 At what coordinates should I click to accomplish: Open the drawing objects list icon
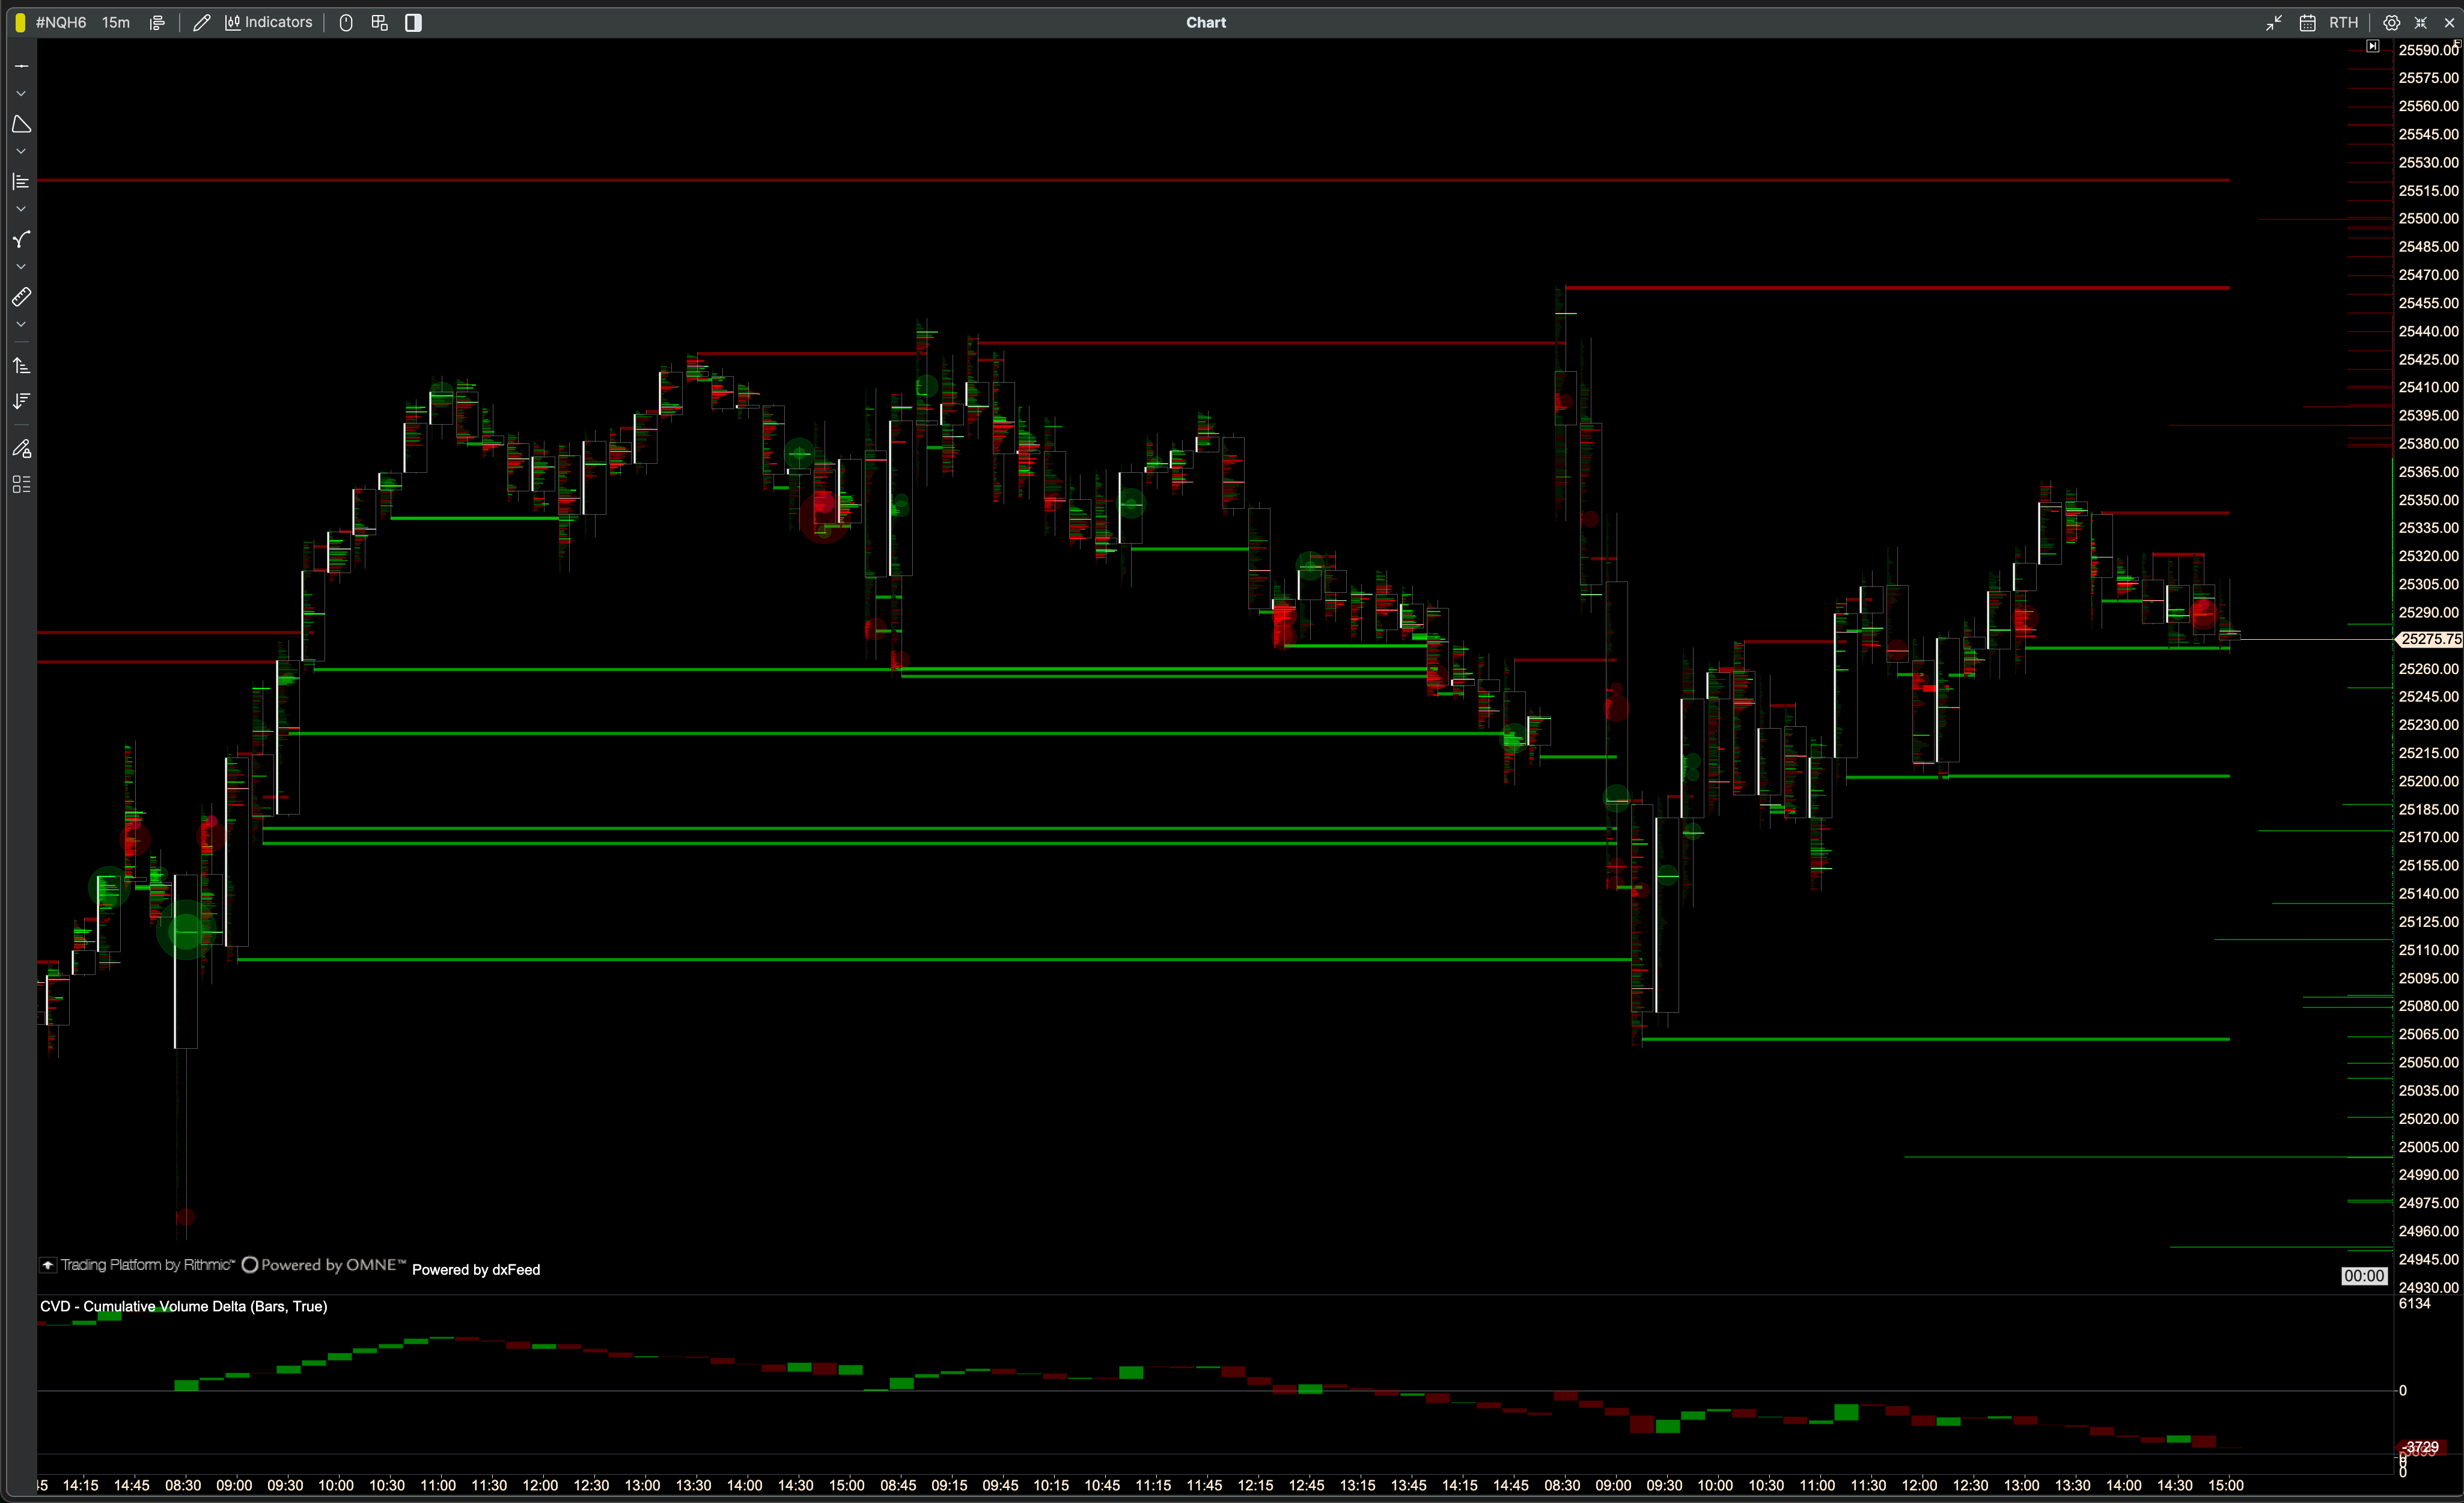click(x=21, y=485)
